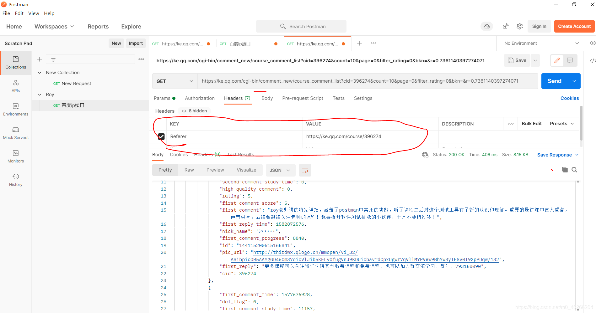Click the comments icon beside pencil
Image resolution: width=596 pixels, height=313 pixels.
tap(570, 60)
